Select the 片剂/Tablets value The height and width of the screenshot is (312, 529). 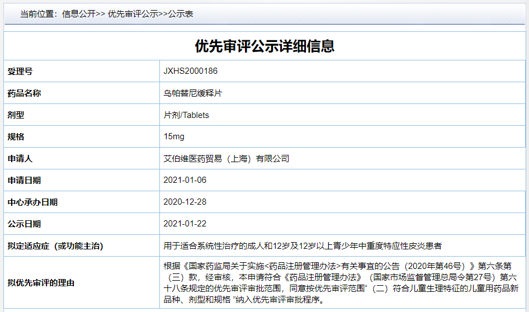186,115
